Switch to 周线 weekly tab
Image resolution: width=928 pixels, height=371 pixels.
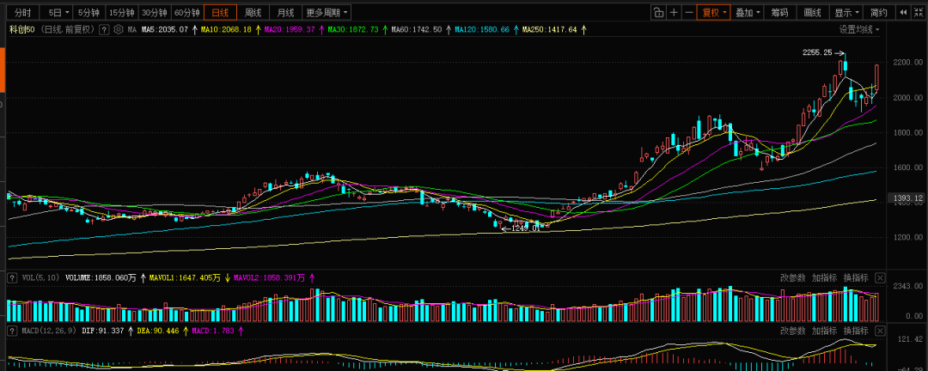(253, 12)
